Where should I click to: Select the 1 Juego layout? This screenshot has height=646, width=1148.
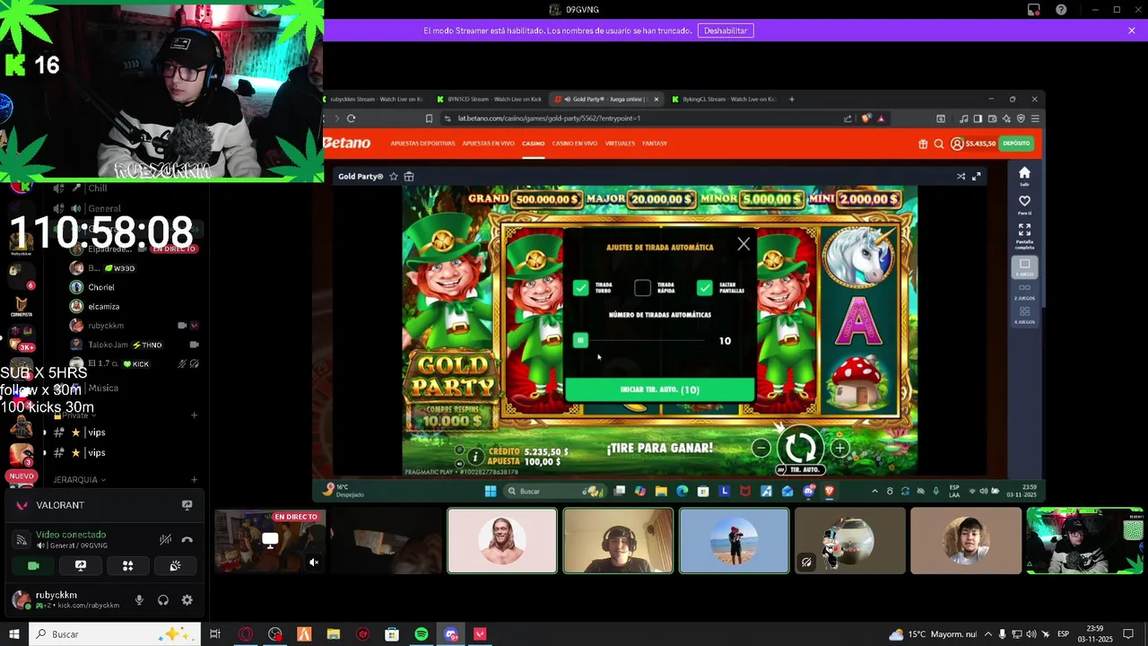pos(1024,267)
